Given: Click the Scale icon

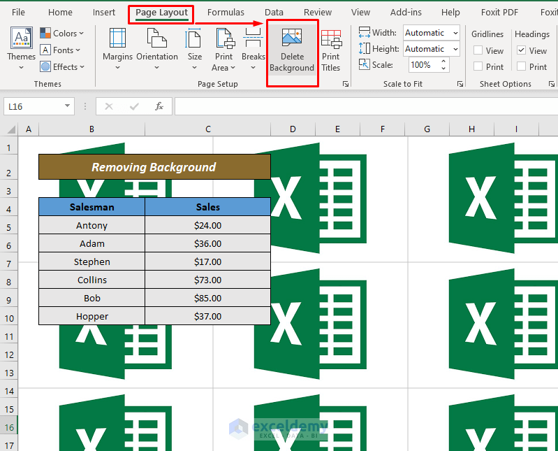Looking at the screenshot, I should point(365,64).
